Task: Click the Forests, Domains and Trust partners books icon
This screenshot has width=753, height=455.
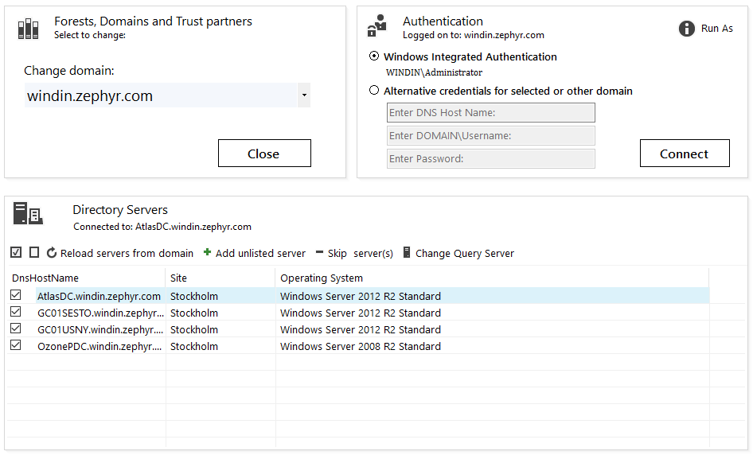Action: [28, 29]
